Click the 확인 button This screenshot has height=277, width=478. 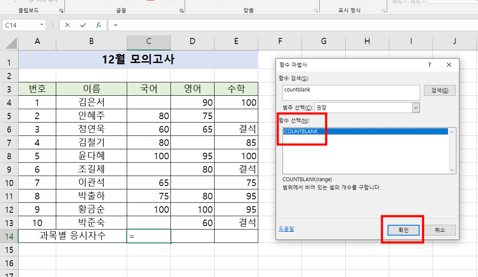point(403,230)
